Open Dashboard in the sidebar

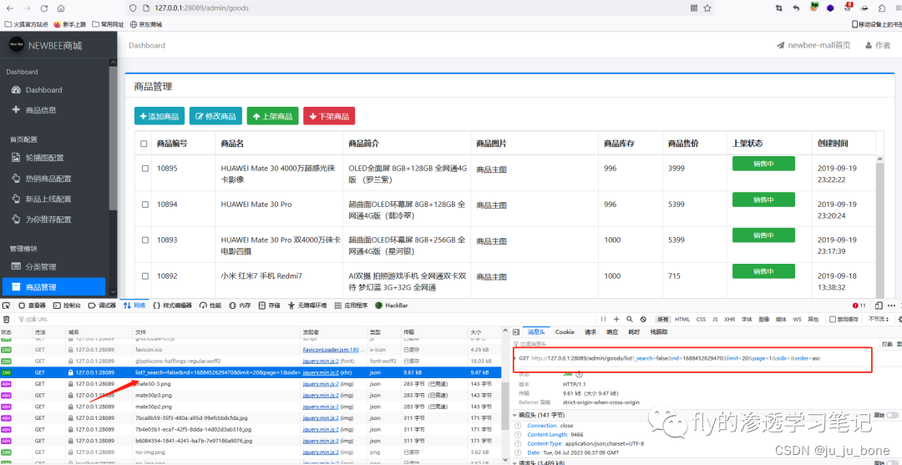point(37,89)
